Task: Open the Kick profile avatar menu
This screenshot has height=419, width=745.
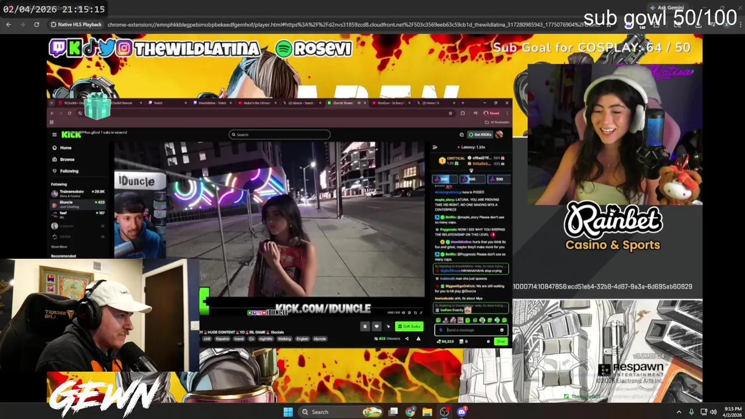Action: point(499,134)
